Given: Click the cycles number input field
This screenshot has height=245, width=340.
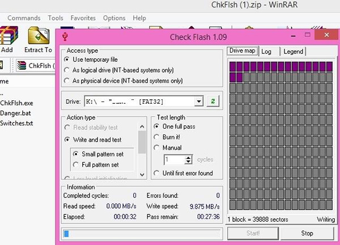Looking at the screenshot, I should (175, 160).
